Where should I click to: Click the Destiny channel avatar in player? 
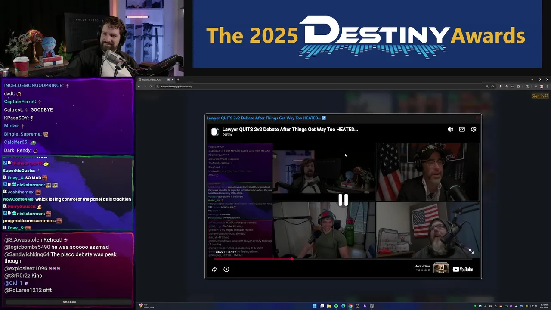(x=215, y=131)
